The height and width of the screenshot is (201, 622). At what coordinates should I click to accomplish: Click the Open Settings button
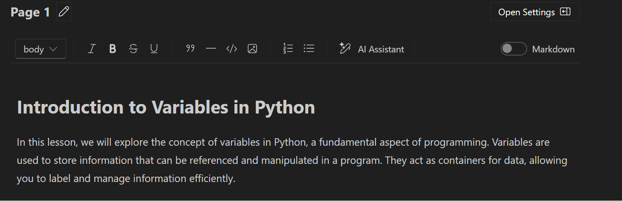[x=534, y=12]
